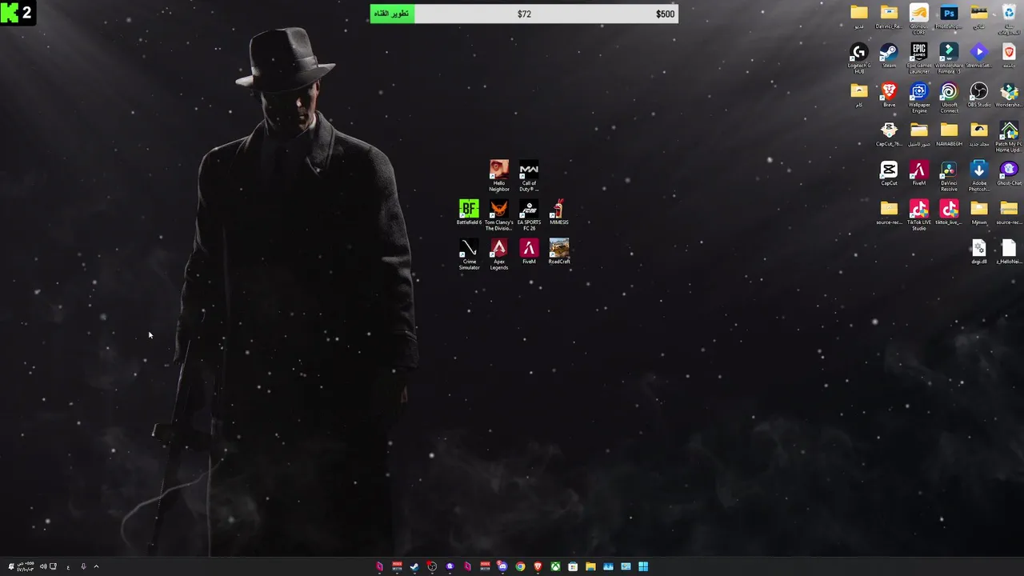1024x576 pixels.
Task: Open the Hello Neighbor desktop shortcut
Action: click(x=499, y=176)
